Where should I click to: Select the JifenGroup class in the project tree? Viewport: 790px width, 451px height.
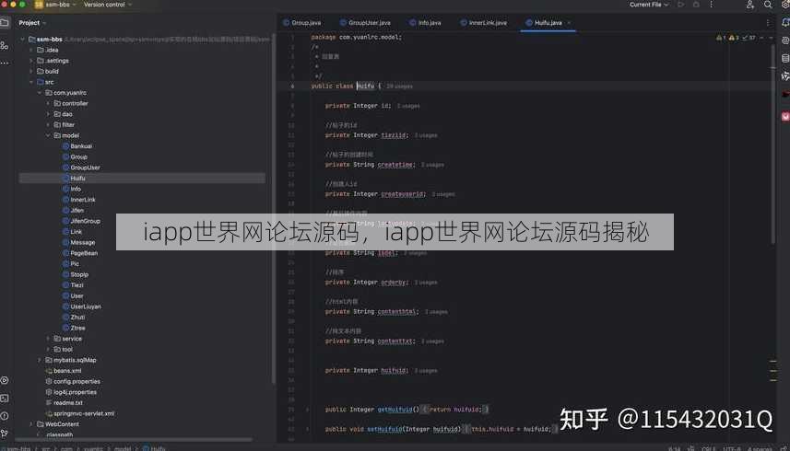click(x=85, y=221)
